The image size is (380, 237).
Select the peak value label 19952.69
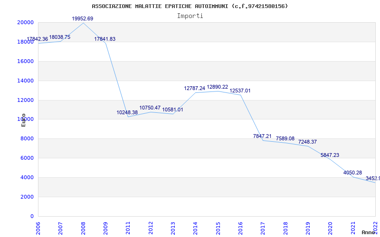tap(82, 18)
